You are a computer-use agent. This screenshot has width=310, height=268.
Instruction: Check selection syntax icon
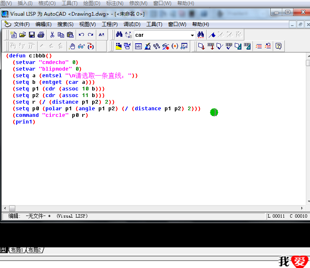click(229, 46)
